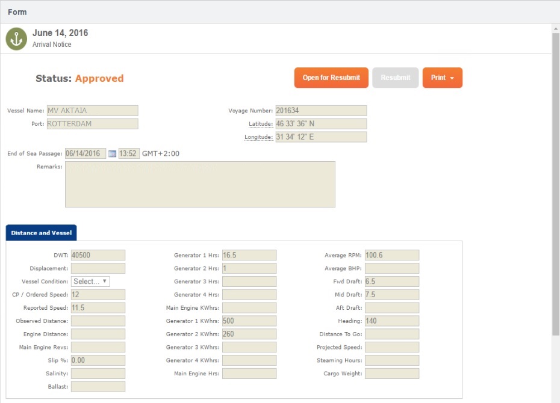Screen dimensions: 560x403
Task: Click the Voyage Number input field
Action: click(x=321, y=110)
